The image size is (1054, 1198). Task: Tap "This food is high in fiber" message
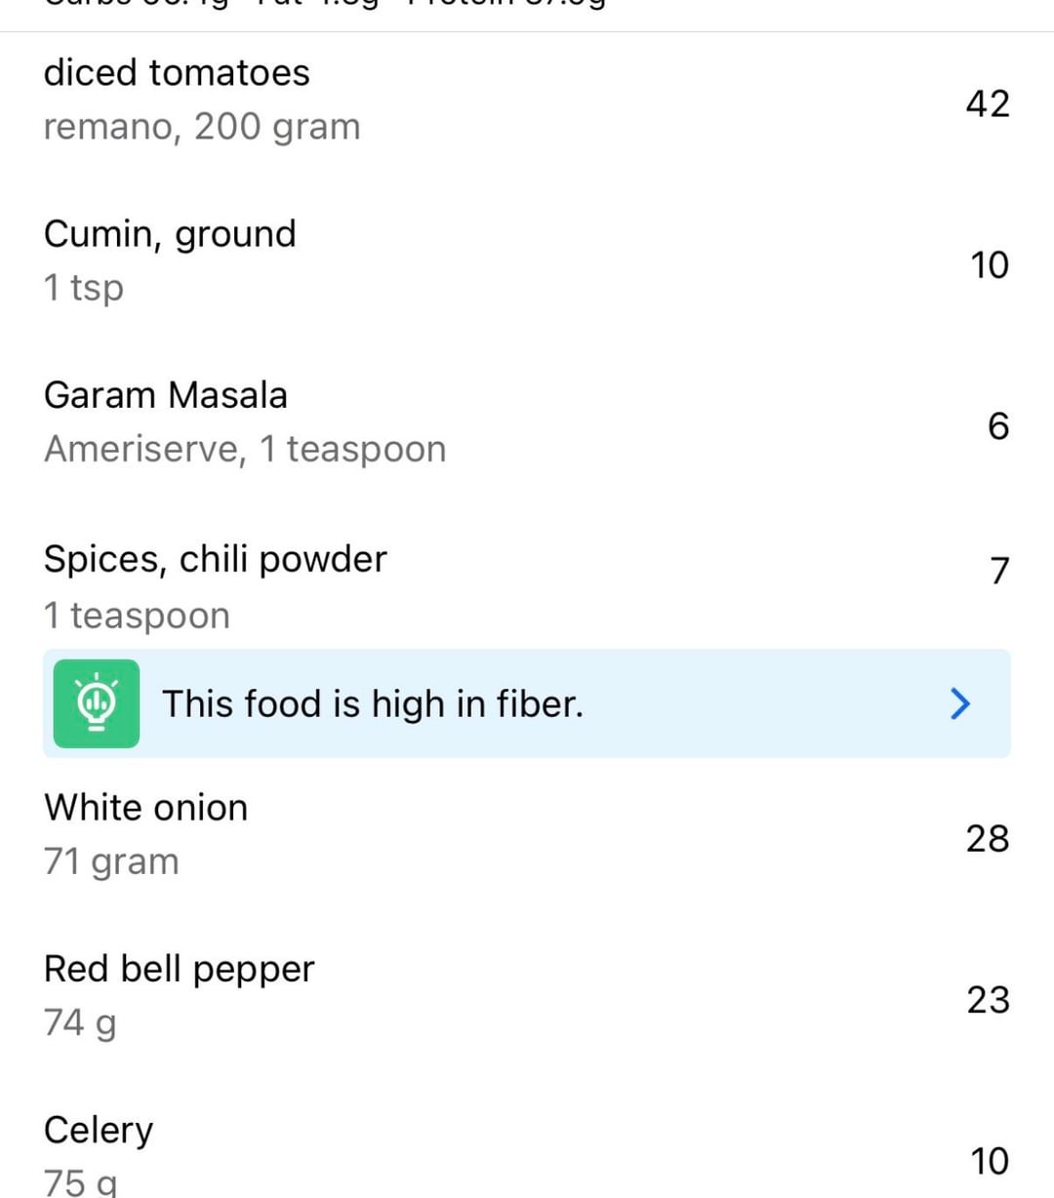[x=373, y=703]
